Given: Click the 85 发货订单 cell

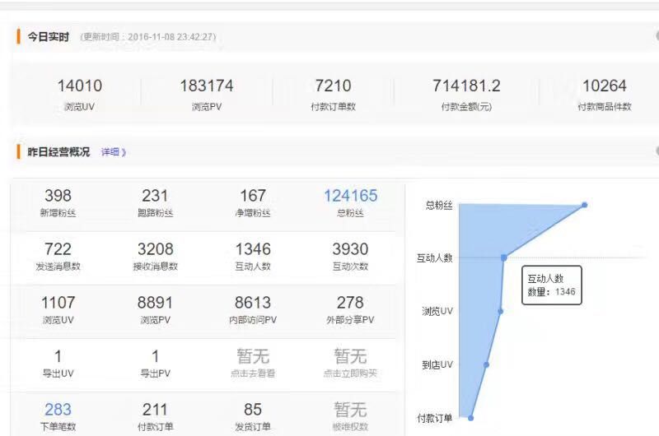Looking at the screenshot, I should click(x=253, y=417).
